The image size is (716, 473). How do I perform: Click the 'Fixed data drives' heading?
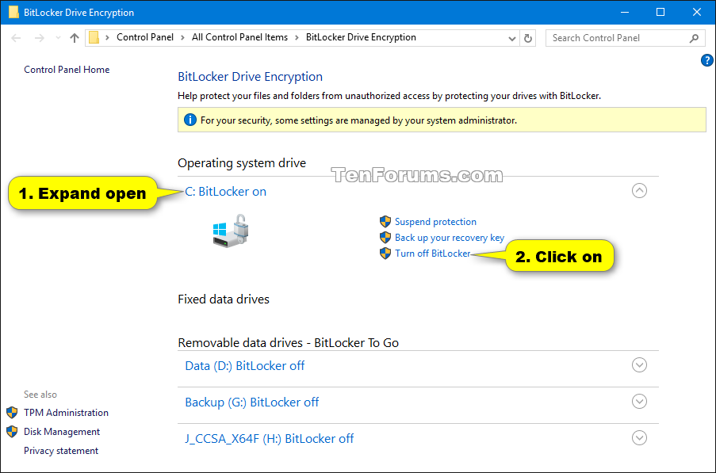tap(224, 299)
